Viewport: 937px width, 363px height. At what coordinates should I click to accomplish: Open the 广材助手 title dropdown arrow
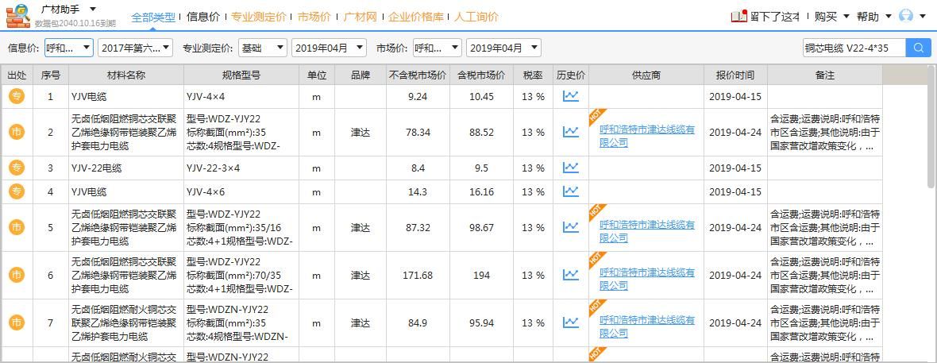click(93, 9)
